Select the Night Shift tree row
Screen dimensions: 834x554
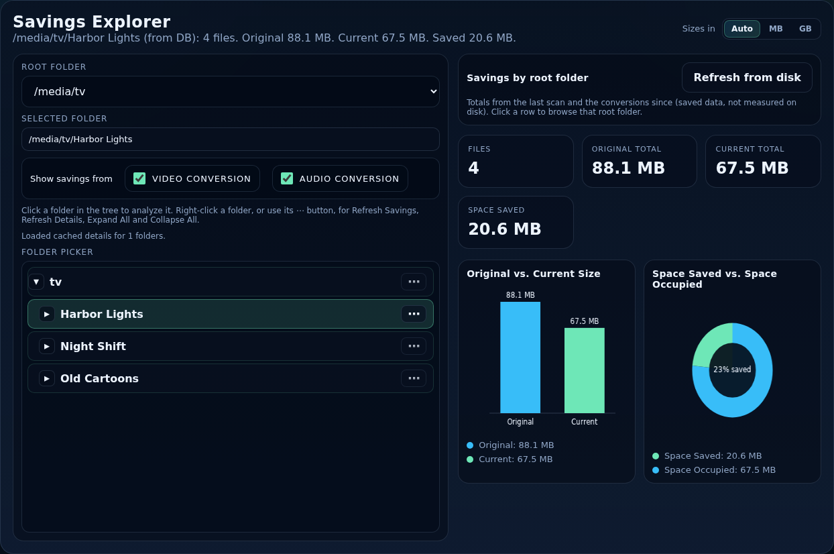coord(231,346)
